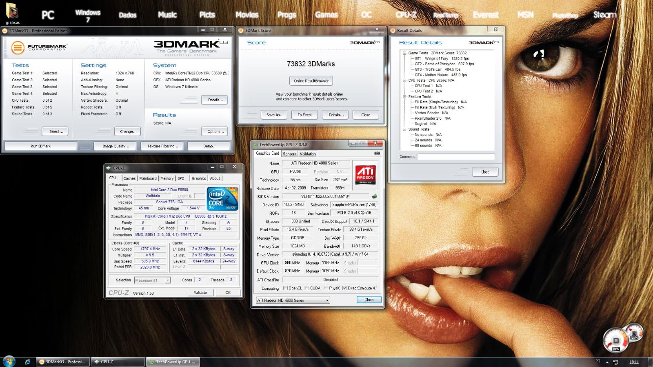The height and width of the screenshot is (367, 653).
Task: Select the GT4 - Mother Nature row
Action: pyautogui.click(x=441, y=75)
